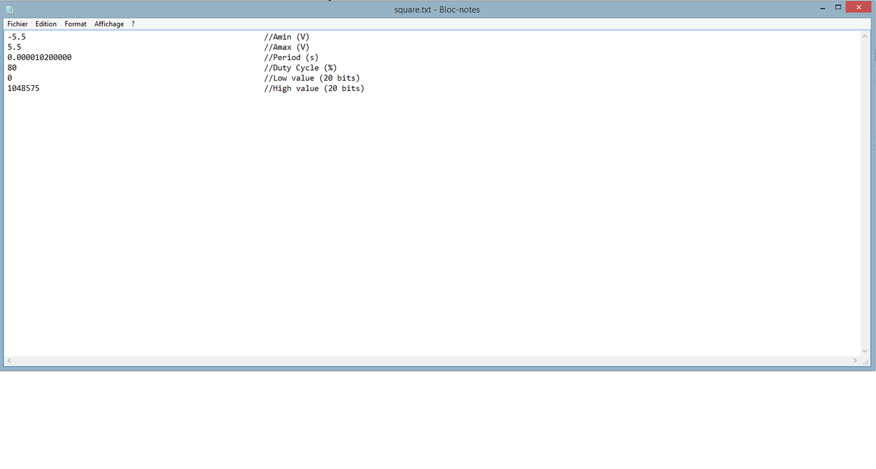Click the horizontal scrollbar right arrow
The height and width of the screenshot is (469, 876).
[x=855, y=361]
